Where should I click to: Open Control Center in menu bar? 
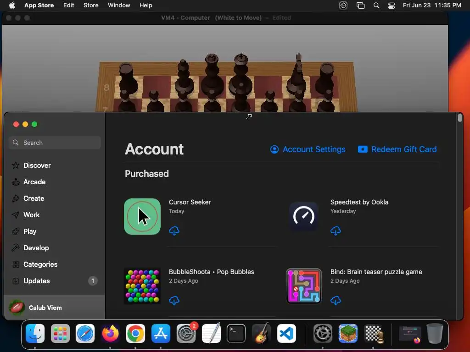point(391,5)
